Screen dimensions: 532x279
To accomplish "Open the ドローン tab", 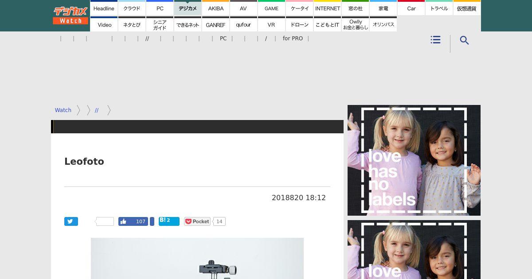I will pos(299,24).
